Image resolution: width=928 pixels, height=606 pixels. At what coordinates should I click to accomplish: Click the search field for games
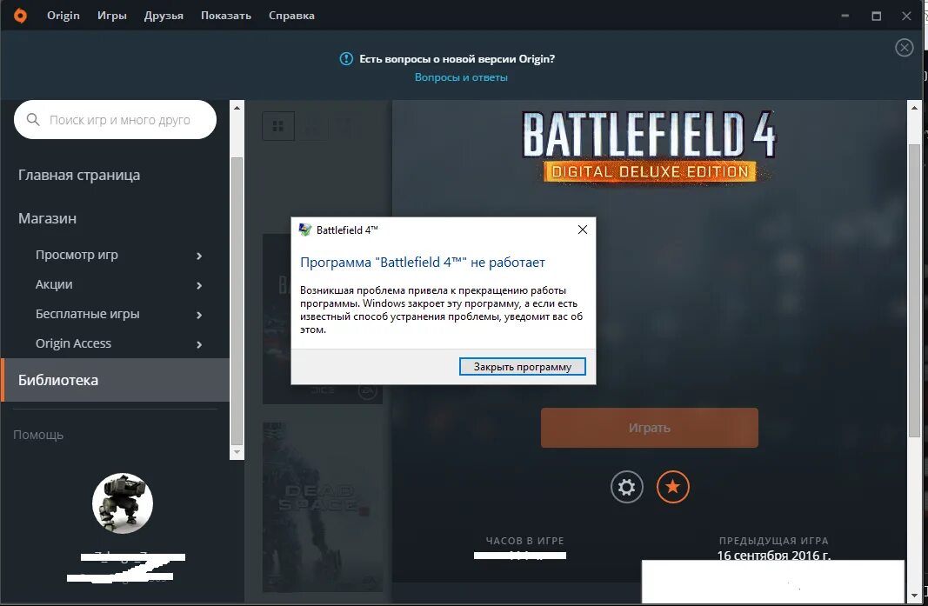click(x=116, y=119)
